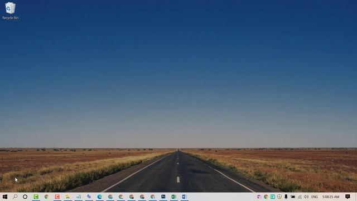This screenshot has width=357, height=201.
Task: Open the Recycle Bin desktop icon
Action: [10, 11]
